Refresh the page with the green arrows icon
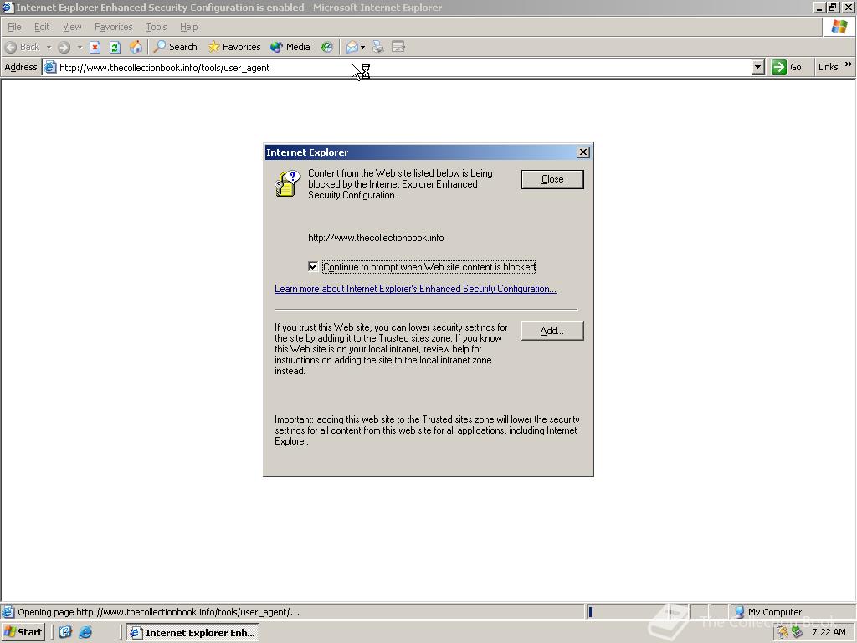Image resolution: width=857 pixels, height=643 pixels. tap(115, 48)
